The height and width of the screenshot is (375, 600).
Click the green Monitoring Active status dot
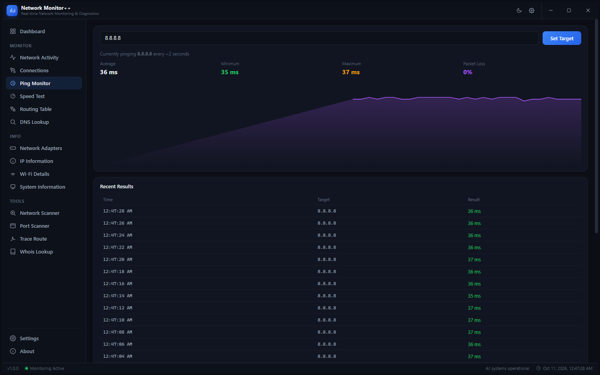[x=27, y=368]
